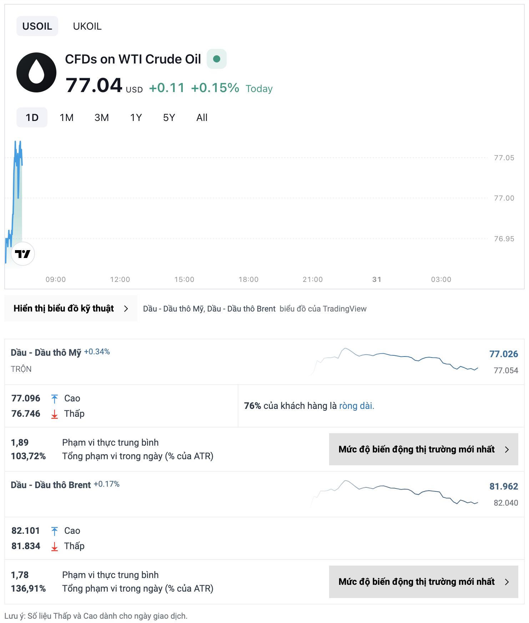This screenshot has width=529, height=623.
Task: Click the green market-open status indicator
Action: [x=216, y=59]
